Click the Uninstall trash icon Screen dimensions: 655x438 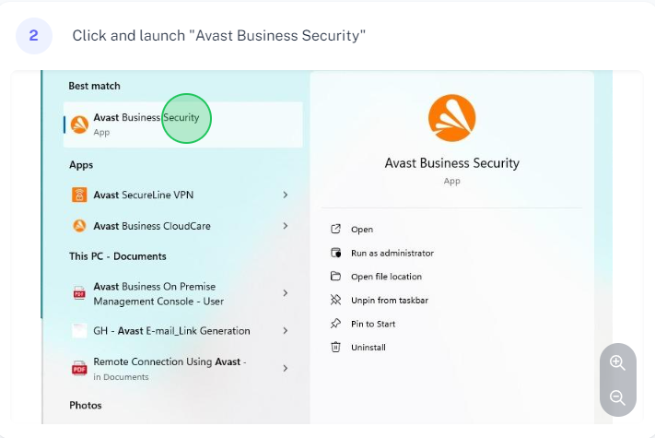click(336, 347)
